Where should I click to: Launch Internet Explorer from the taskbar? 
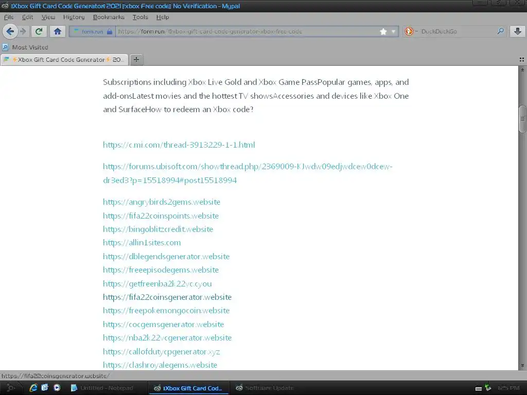point(33,388)
